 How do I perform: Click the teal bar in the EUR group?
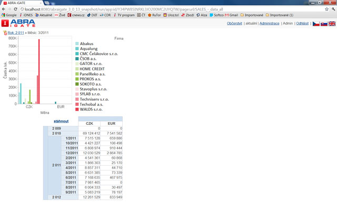[x=56, y=103]
